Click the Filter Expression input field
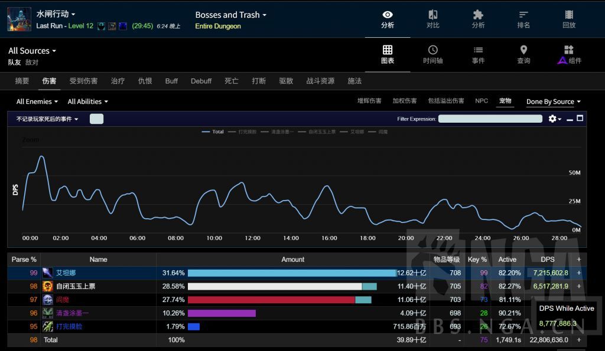Image resolution: width=605 pixels, height=351 pixels. [x=490, y=119]
